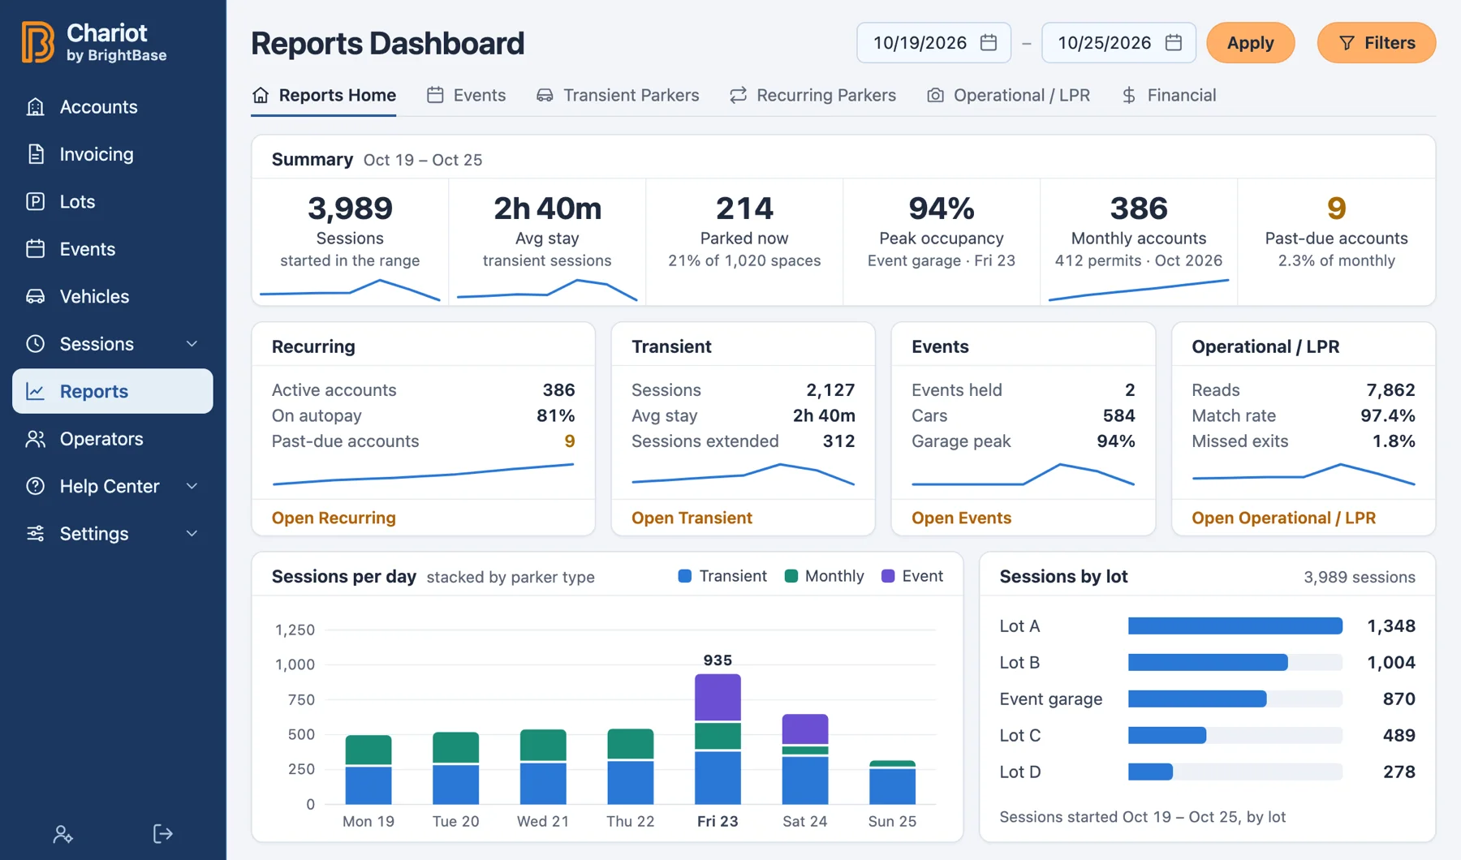The width and height of the screenshot is (1461, 860).
Task: Click the Chariot BrightBase logo icon
Action: click(x=37, y=42)
